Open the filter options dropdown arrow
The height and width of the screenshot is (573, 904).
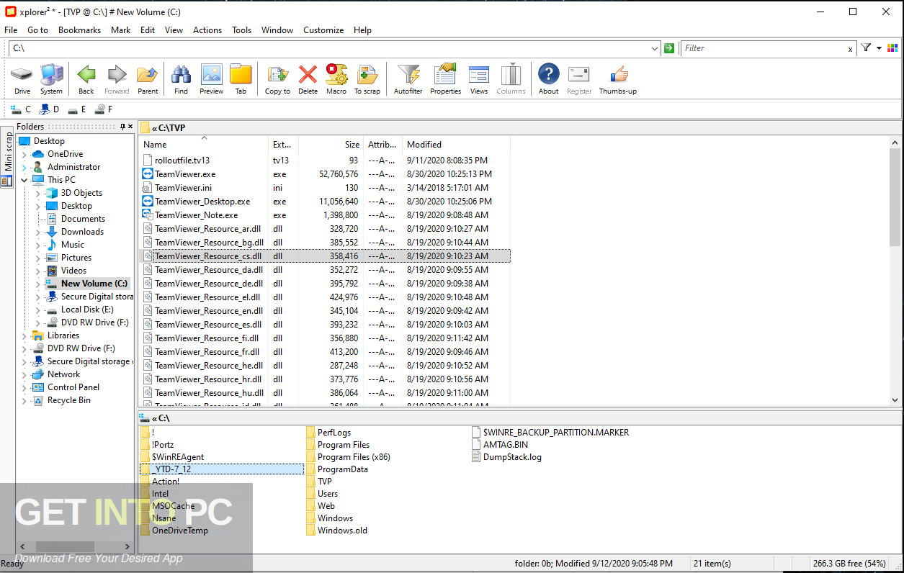879,48
